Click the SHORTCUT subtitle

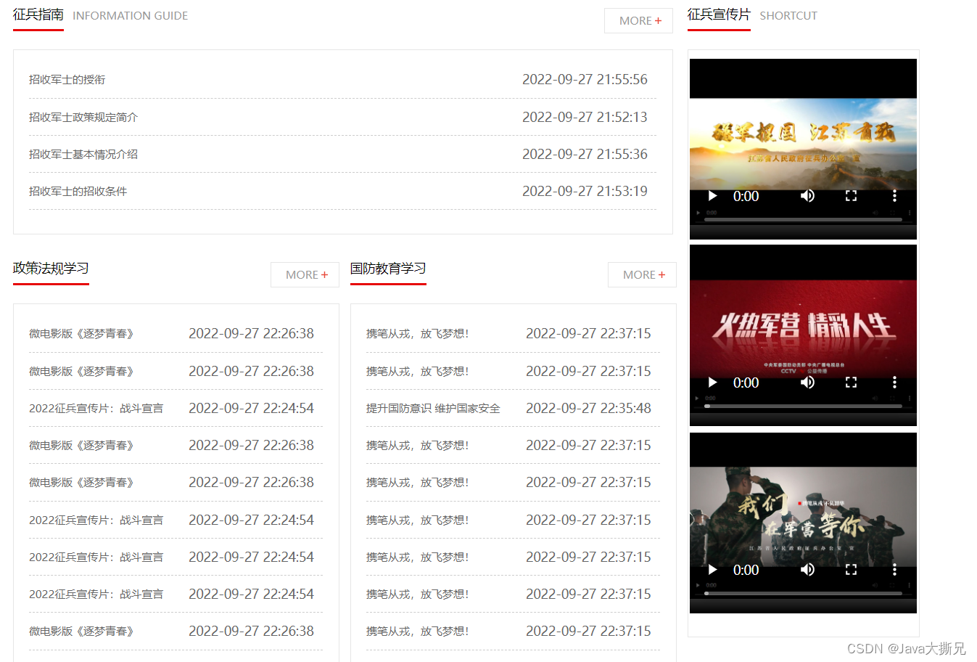tap(788, 16)
